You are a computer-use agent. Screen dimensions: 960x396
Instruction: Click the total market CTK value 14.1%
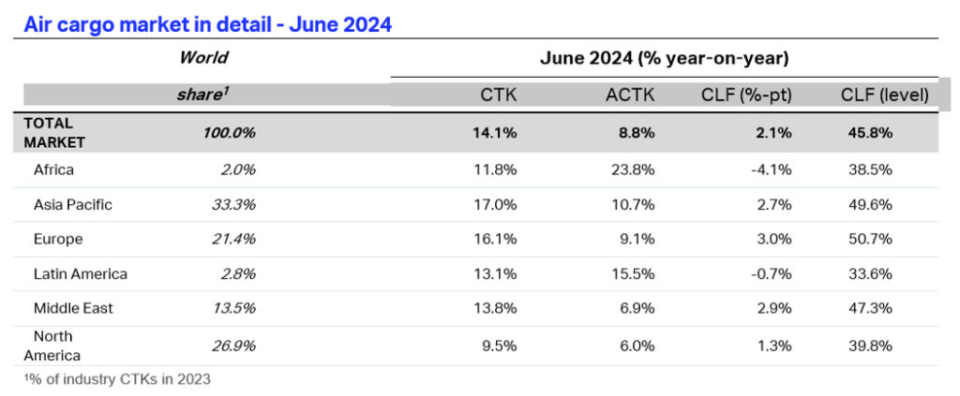pyautogui.click(x=498, y=133)
